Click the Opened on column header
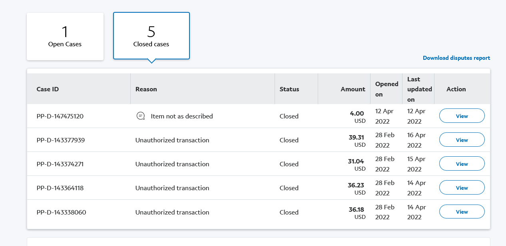Image resolution: width=506 pixels, height=246 pixels. (386, 89)
